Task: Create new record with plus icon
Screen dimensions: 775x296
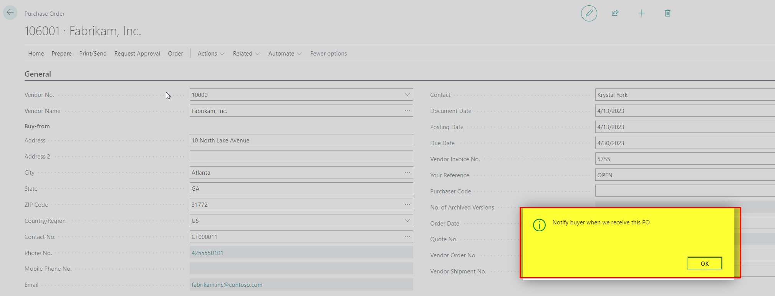Action: click(x=641, y=13)
